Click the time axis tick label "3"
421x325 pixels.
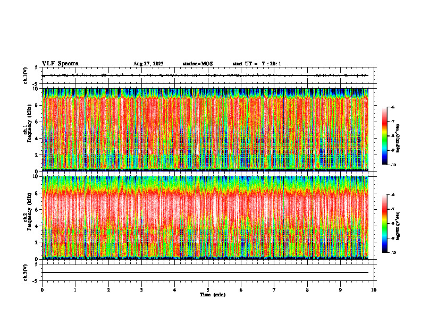pyautogui.click(x=141, y=290)
